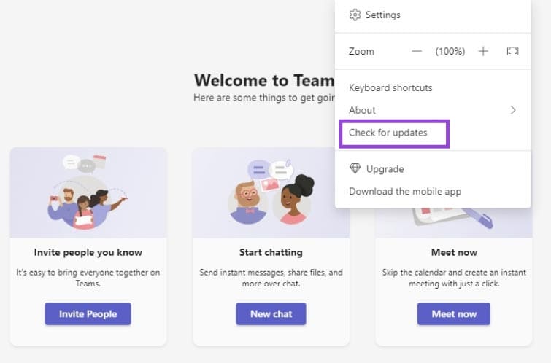This screenshot has width=551, height=363.
Task: Open the About menu item
Action: [x=363, y=110]
